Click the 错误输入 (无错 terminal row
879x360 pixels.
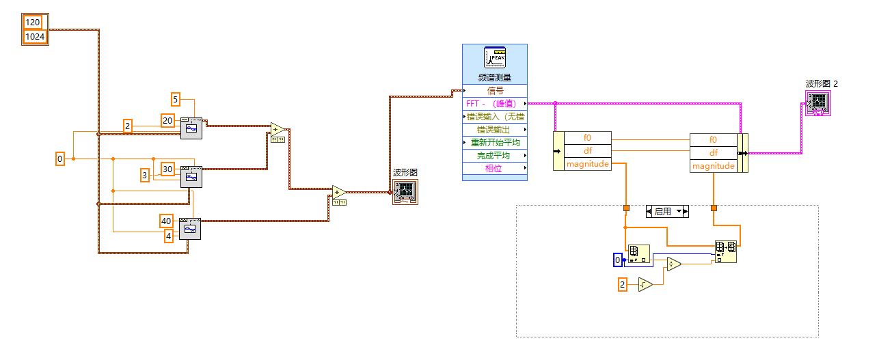495,117
